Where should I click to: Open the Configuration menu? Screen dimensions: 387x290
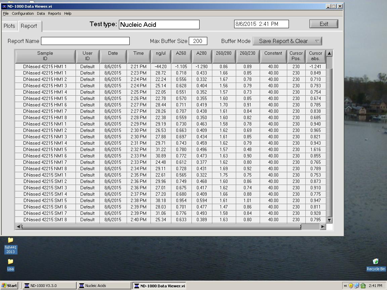tap(23, 13)
